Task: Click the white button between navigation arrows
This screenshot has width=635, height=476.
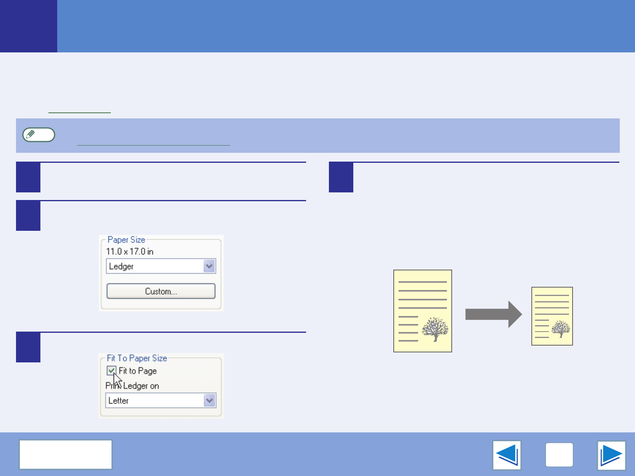Action: point(559,455)
